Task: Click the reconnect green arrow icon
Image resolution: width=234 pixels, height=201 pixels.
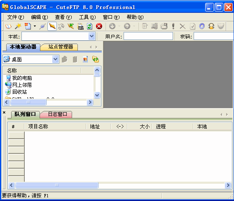Action: pos(71,26)
